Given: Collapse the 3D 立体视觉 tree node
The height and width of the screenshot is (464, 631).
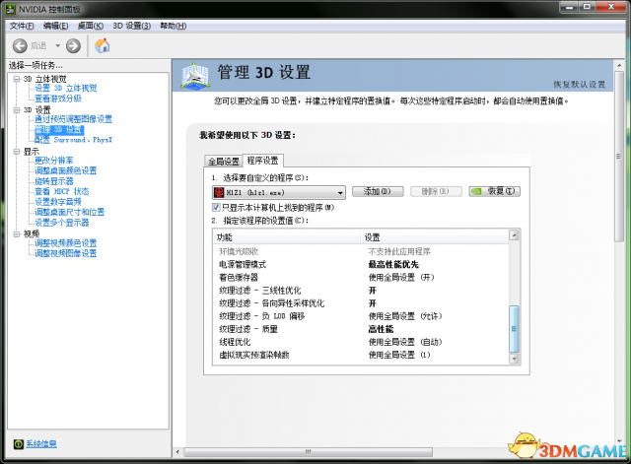Looking at the screenshot, I should coord(17,79).
